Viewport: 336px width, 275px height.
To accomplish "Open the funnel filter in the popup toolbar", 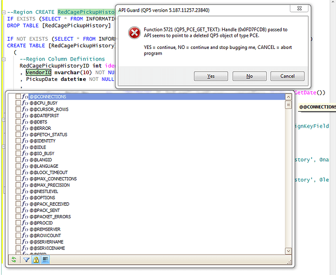I will coord(26,260).
